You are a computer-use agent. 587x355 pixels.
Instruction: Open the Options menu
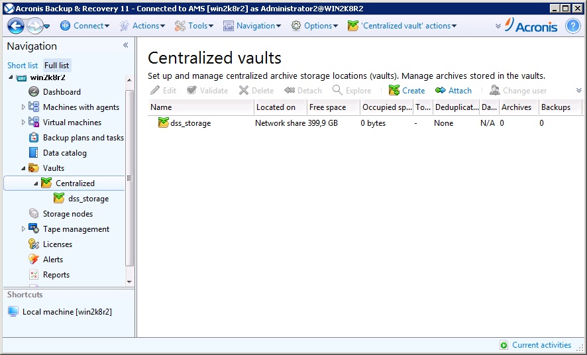pyautogui.click(x=315, y=26)
